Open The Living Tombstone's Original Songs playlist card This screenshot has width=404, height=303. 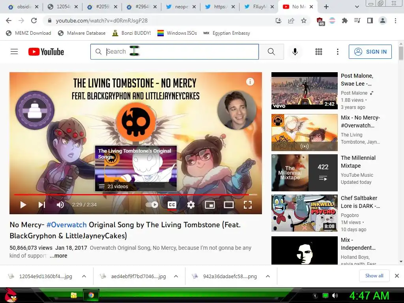[x=136, y=169]
